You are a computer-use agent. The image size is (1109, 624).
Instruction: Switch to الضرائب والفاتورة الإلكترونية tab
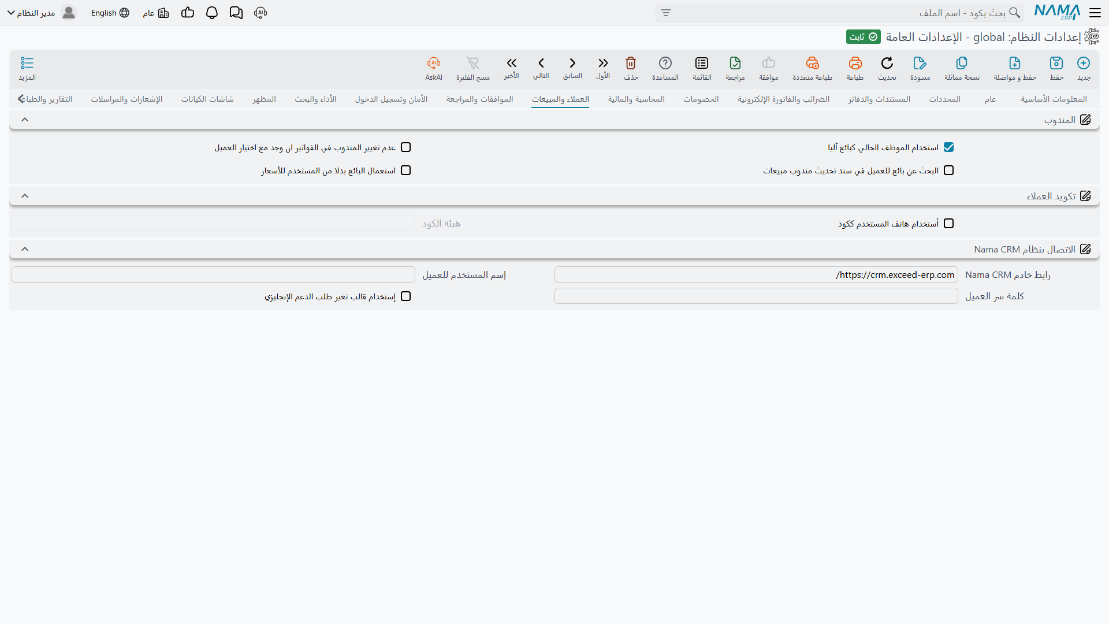[783, 99]
